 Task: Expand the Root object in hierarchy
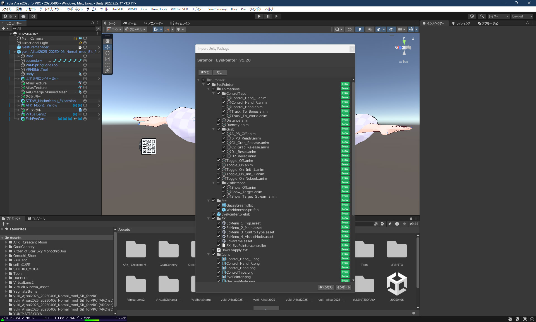(x=19, y=56)
